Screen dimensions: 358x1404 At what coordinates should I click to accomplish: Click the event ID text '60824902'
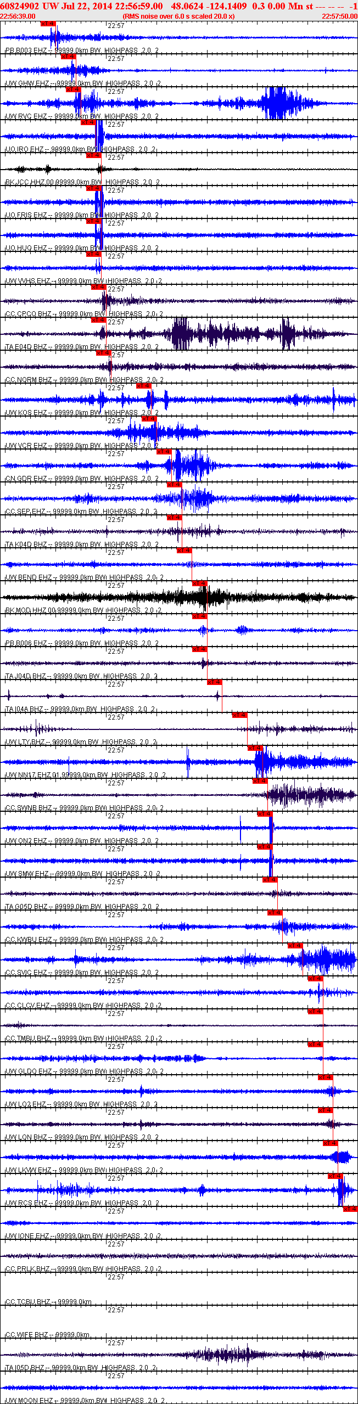coord(20,6)
